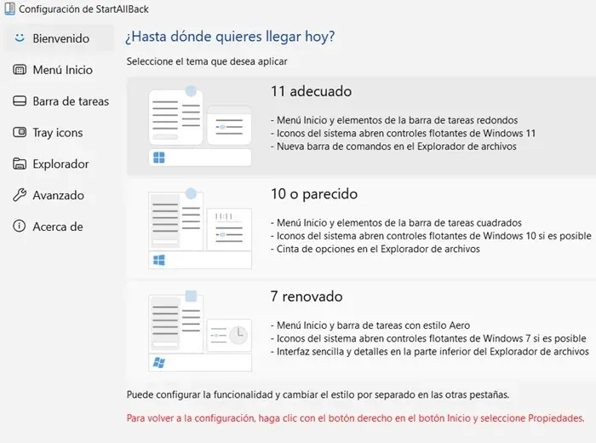Viewport: 596px width, 443px height.
Task: Click the Explorador folder icon
Action: tap(20, 164)
